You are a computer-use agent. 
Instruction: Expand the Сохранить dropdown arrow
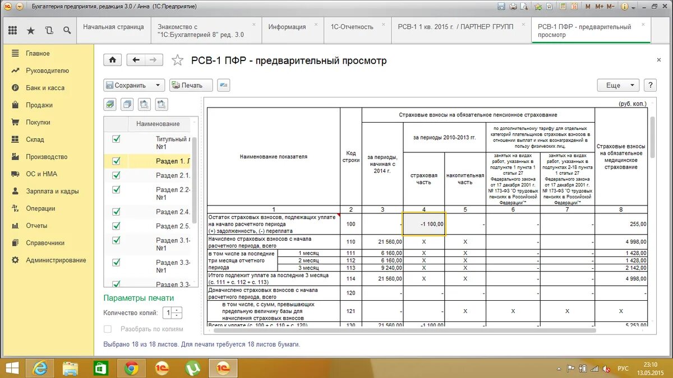(157, 85)
